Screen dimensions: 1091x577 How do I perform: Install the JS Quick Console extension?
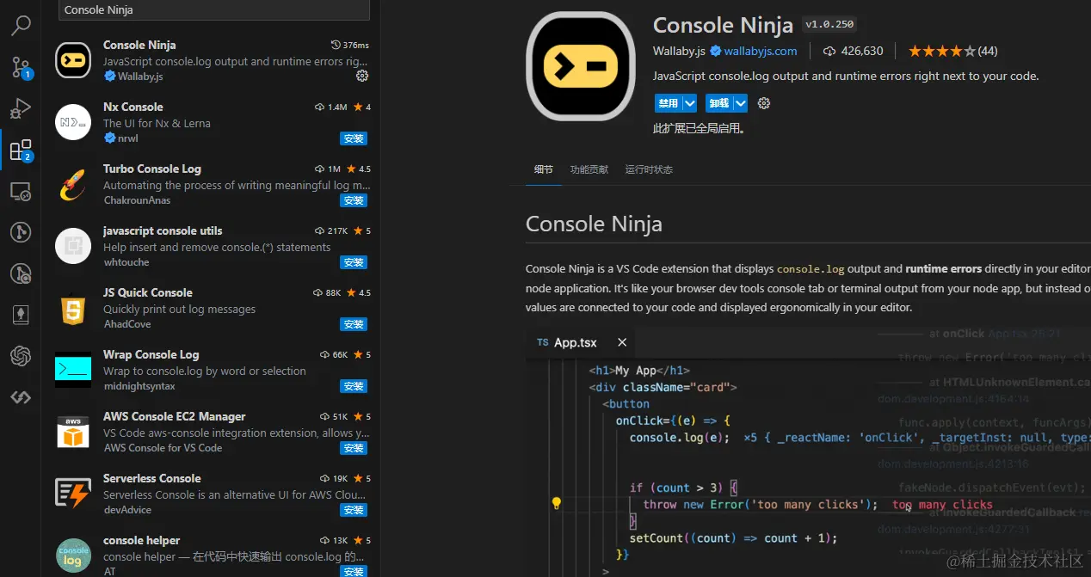click(354, 324)
